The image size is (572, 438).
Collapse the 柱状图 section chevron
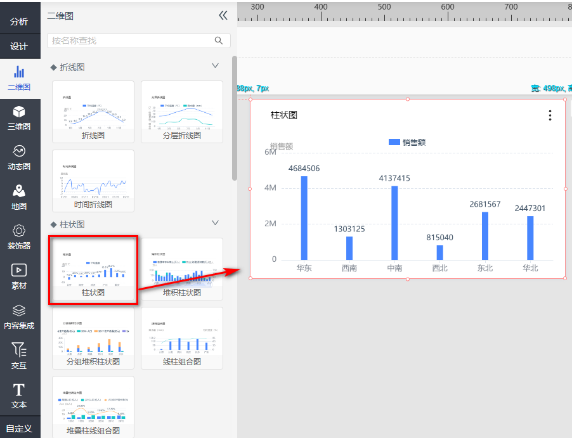(215, 223)
